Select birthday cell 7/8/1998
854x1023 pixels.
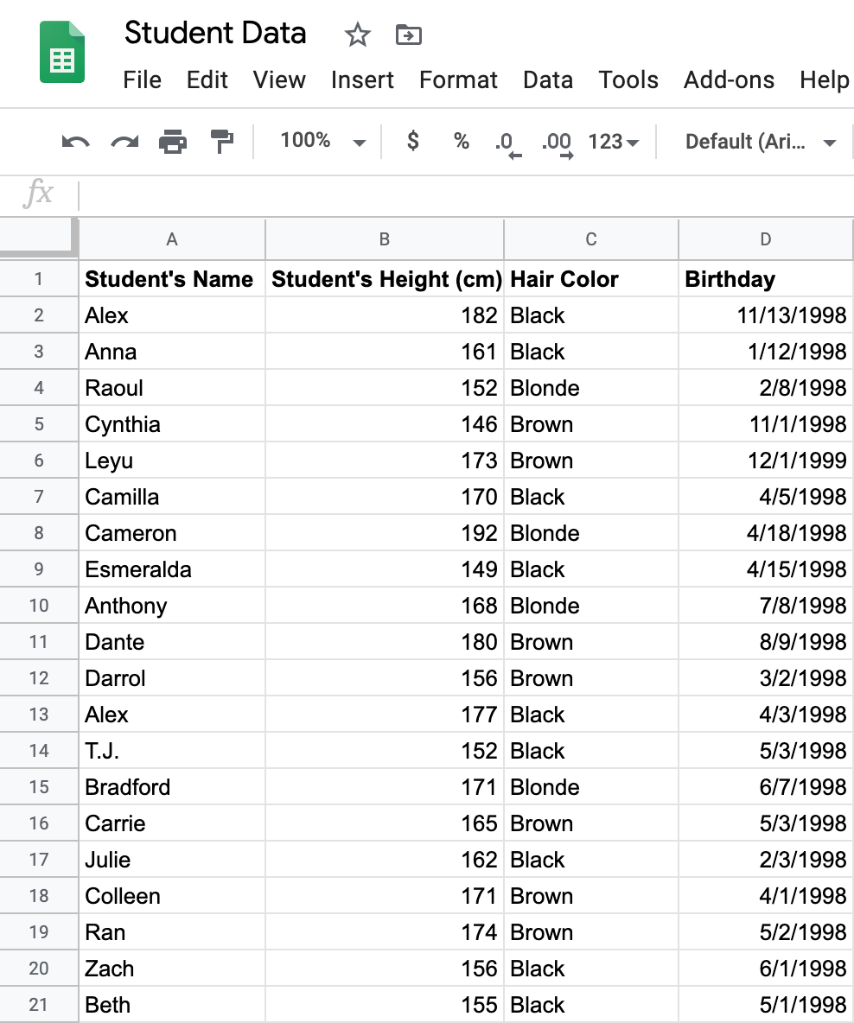click(766, 606)
